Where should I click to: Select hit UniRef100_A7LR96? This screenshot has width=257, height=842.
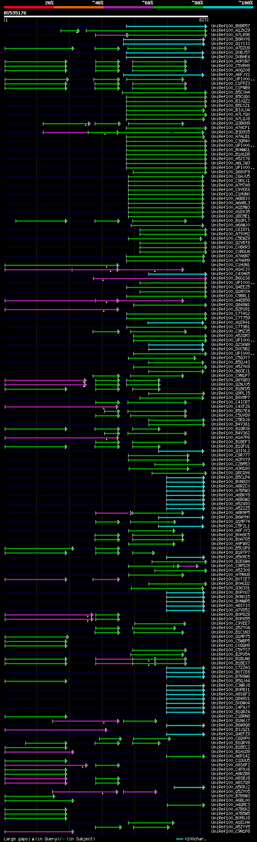230,35
